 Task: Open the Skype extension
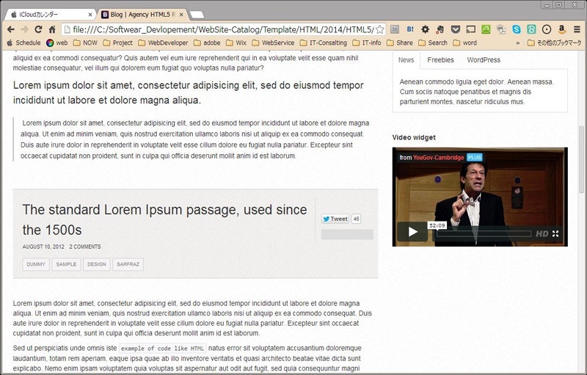[x=517, y=29]
